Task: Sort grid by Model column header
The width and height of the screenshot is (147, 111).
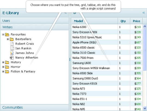Action: click(x=94, y=21)
